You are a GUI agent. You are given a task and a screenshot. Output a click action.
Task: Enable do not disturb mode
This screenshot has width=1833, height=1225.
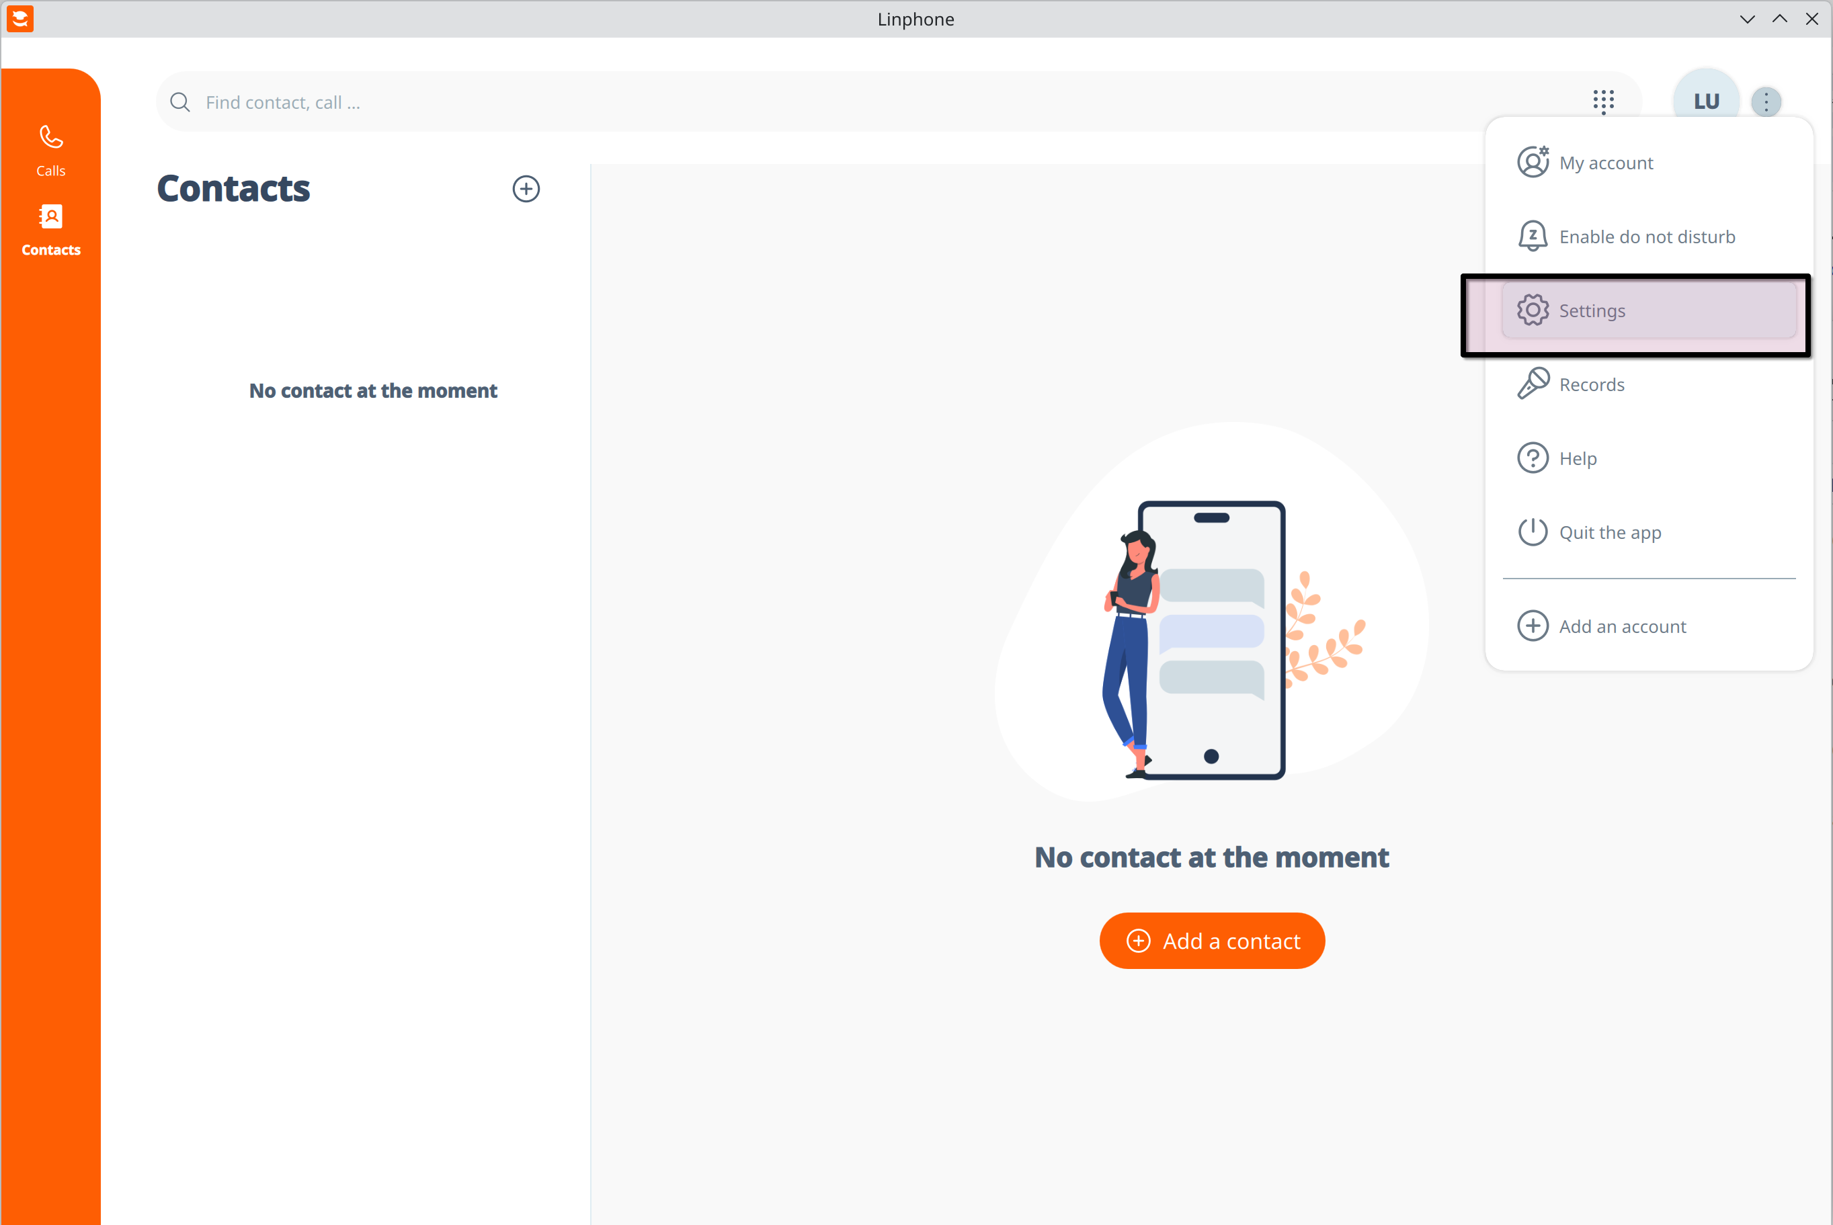(1647, 236)
